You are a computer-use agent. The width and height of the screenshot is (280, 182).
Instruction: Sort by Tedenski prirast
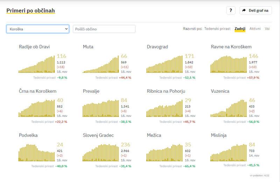(217, 29)
